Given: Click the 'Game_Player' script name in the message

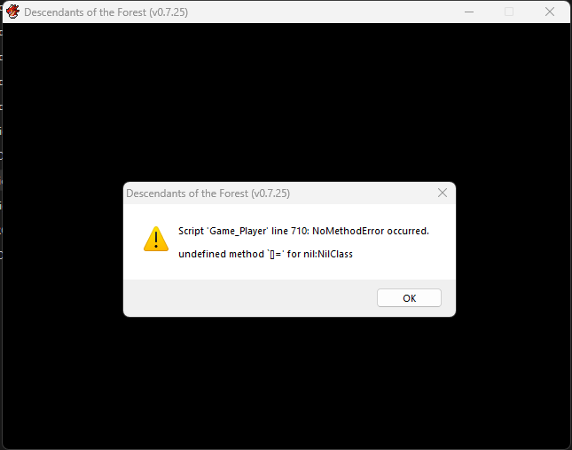Looking at the screenshot, I should [238, 231].
